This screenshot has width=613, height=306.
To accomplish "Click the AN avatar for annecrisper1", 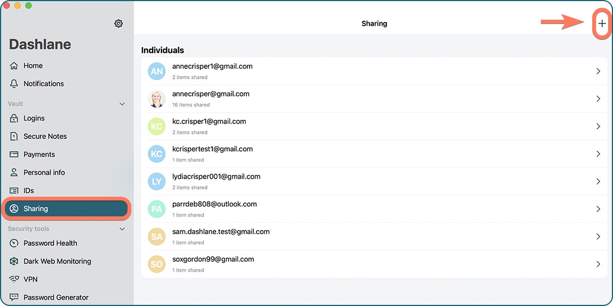I will tap(157, 72).
